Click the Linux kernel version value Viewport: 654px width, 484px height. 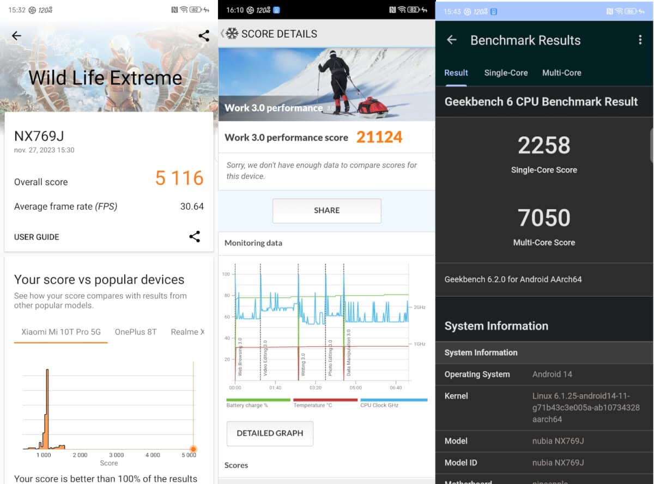(x=586, y=407)
